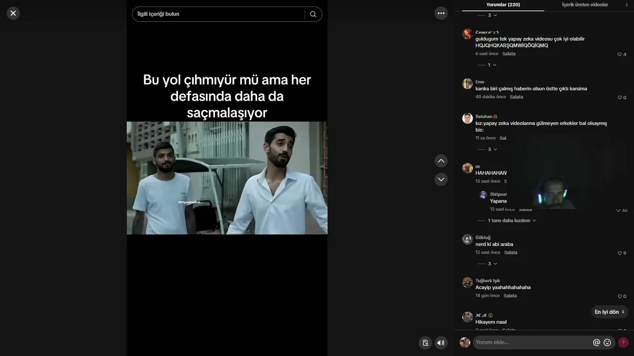Switch to İçerik üreten videolar tab
This screenshot has width=634, height=356.
coord(585,5)
